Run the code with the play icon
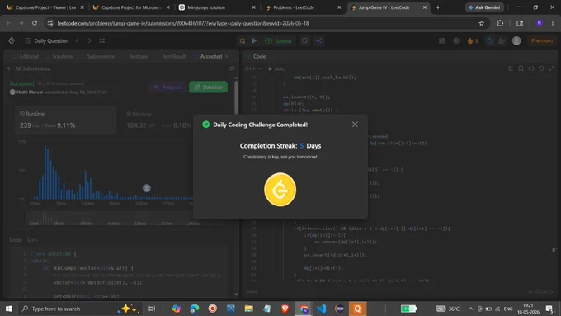The height and width of the screenshot is (316, 561). (254, 40)
